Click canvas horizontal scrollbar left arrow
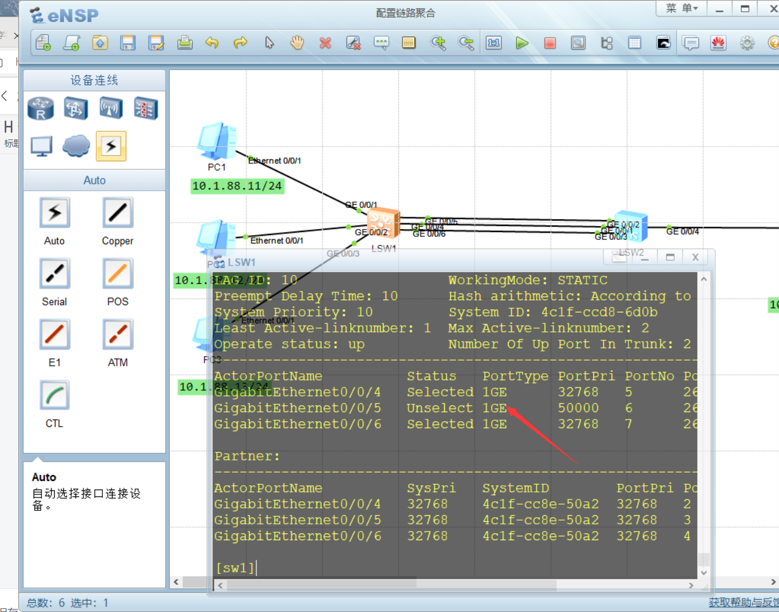This screenshot has width=779, height=612. (x=176, y=582)
